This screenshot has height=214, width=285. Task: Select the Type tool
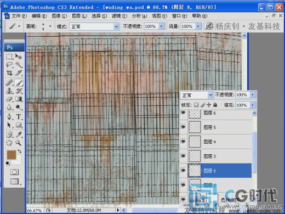[x=19, y=117]
